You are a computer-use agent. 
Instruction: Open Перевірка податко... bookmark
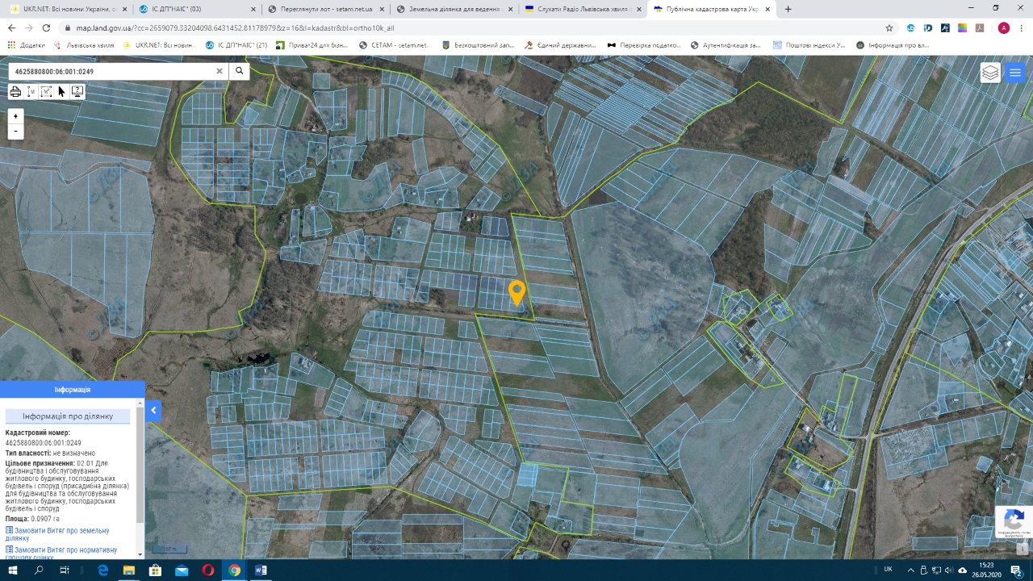[644, 45]
